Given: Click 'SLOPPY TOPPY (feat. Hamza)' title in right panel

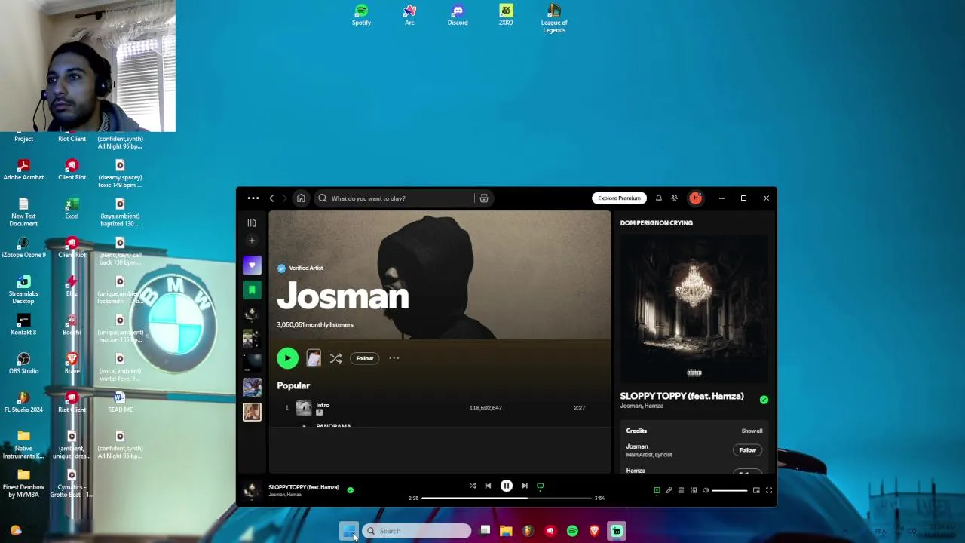Looking at the screenshot, I should [x=682, y=396].
